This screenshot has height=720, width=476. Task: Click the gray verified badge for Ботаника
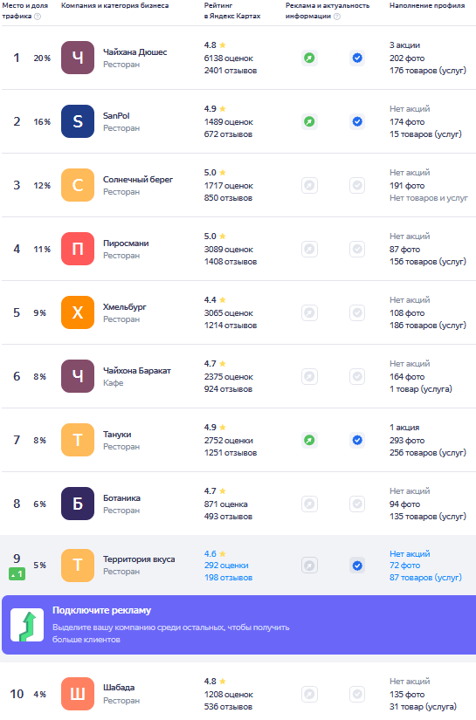pyautogui.click(x=357, y=504)
